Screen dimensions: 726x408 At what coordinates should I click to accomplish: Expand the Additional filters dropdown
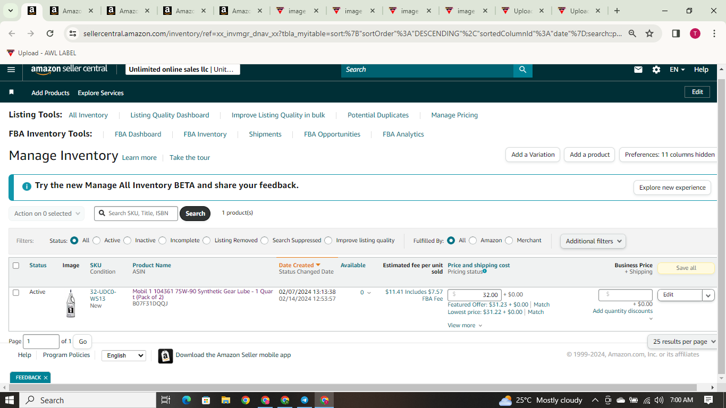tap(593, 241)
